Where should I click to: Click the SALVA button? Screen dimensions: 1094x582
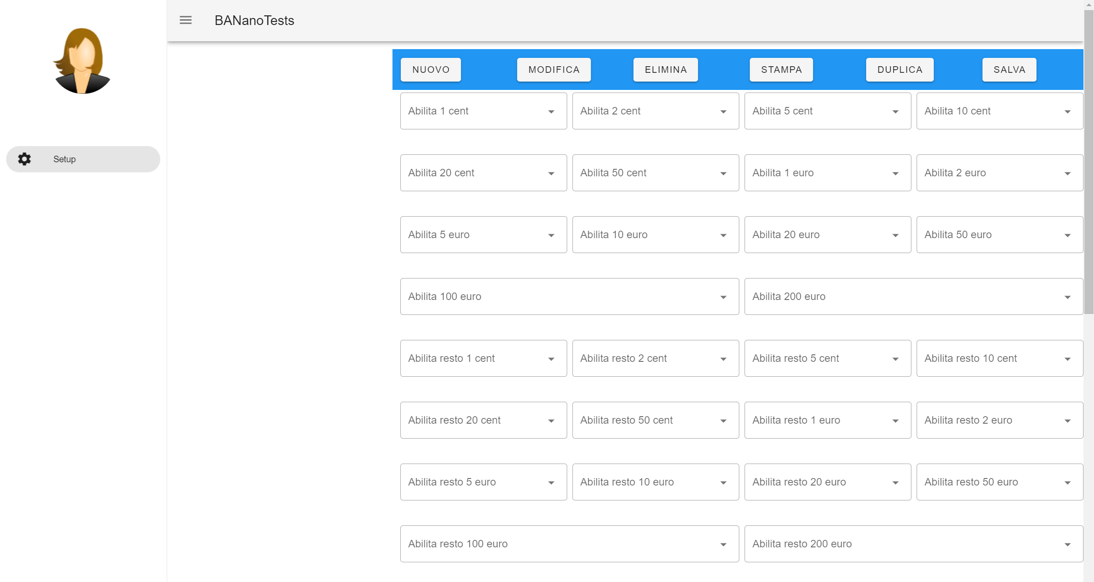click(x=1009, y=70)
